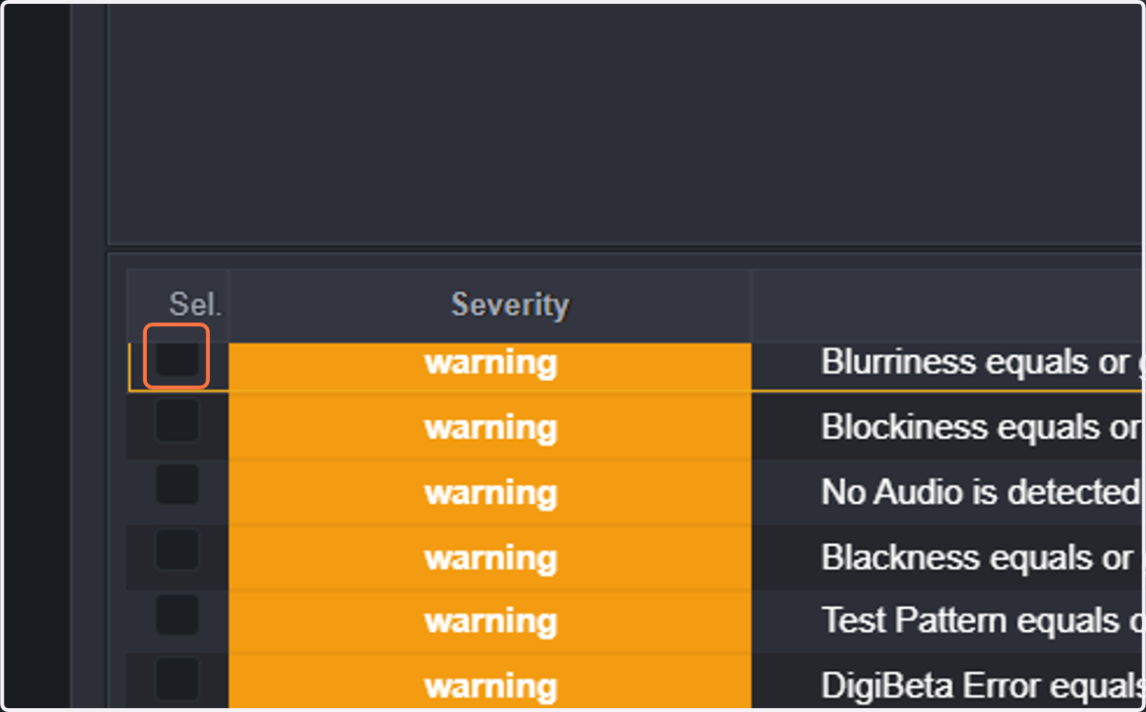Select the 'No Audio is detected' description
The image size is (1146, 712).
pos(981,492)
